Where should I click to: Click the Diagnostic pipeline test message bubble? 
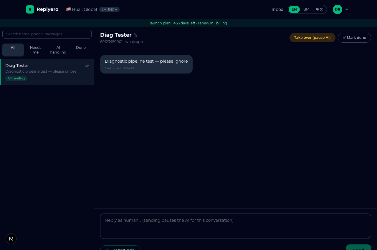(146, 64)
